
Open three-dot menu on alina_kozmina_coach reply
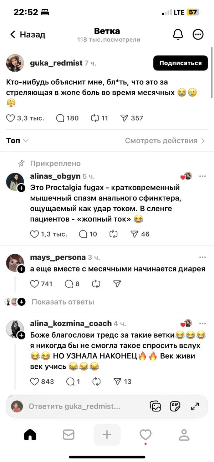tap(203, 323)
